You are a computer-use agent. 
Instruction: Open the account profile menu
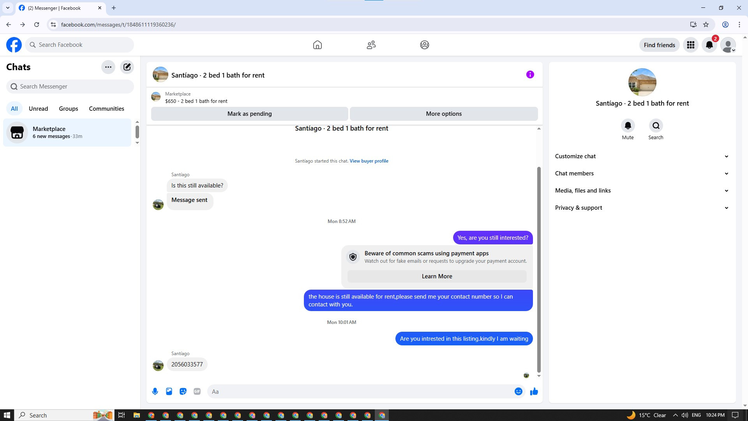[x=728, y=45]
